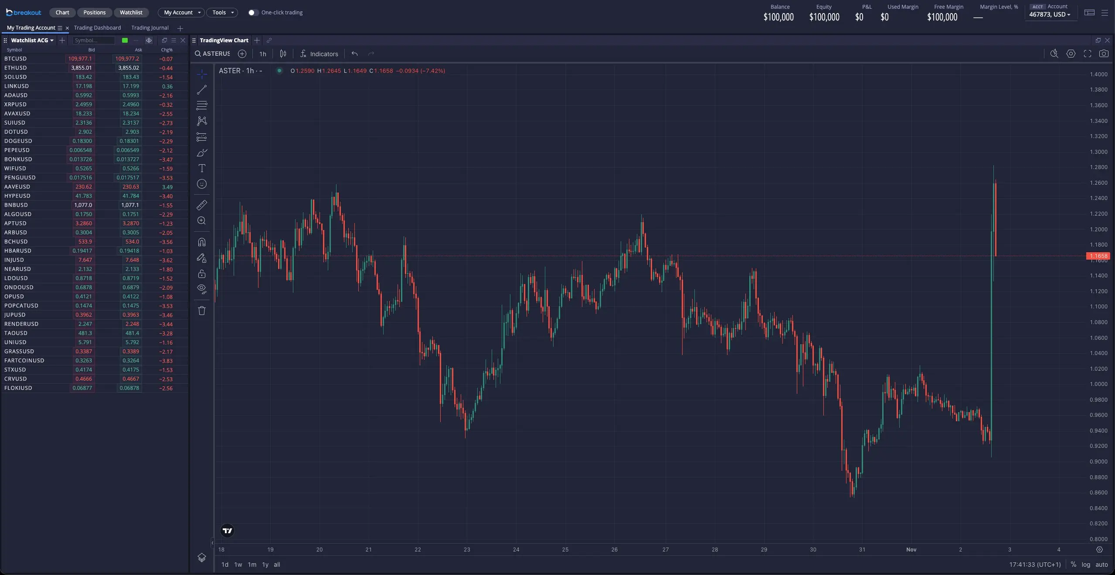Click the green color square in watchlist
Screen dimensions: 1115x575
(125, 40)
